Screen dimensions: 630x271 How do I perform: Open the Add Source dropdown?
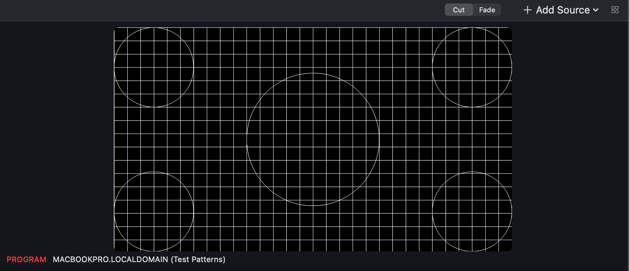pos(561,10)
